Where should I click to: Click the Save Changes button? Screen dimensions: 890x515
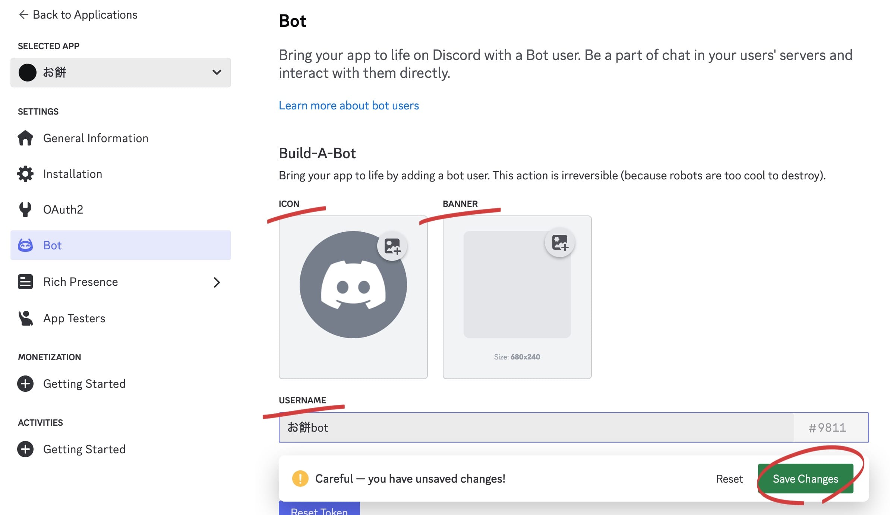click(x=805, y=479)
